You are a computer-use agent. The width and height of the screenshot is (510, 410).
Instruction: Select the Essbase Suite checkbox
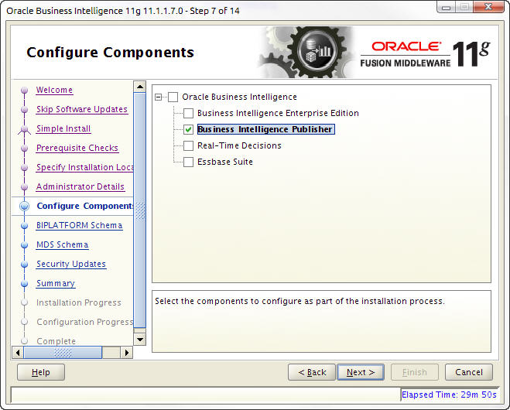[x=188, y=162]
